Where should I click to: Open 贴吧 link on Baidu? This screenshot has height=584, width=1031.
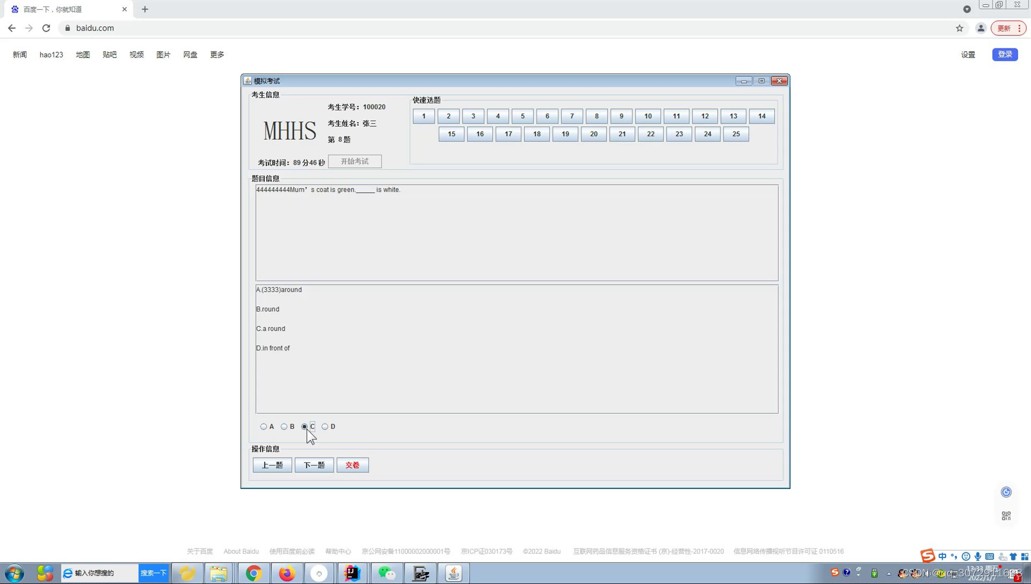point(110,55)
